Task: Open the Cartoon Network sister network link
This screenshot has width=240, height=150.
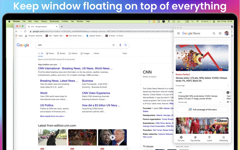Action: 166,134
